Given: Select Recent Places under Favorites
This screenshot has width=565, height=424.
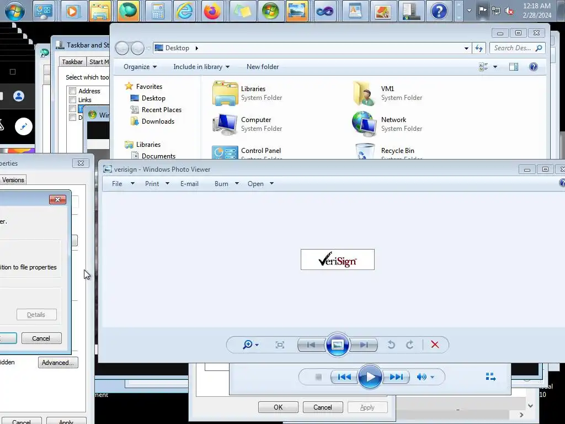Looking at the screenshot, I should (162, 110).
